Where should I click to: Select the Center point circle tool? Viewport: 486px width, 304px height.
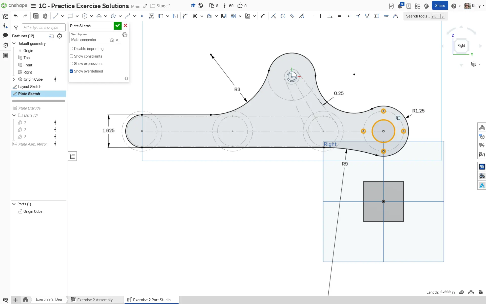85,16
